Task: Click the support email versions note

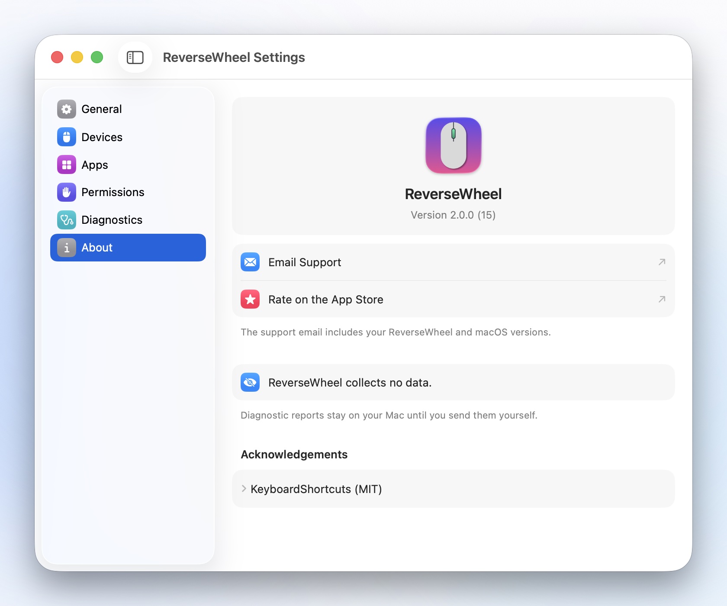Action: (396, 332)
